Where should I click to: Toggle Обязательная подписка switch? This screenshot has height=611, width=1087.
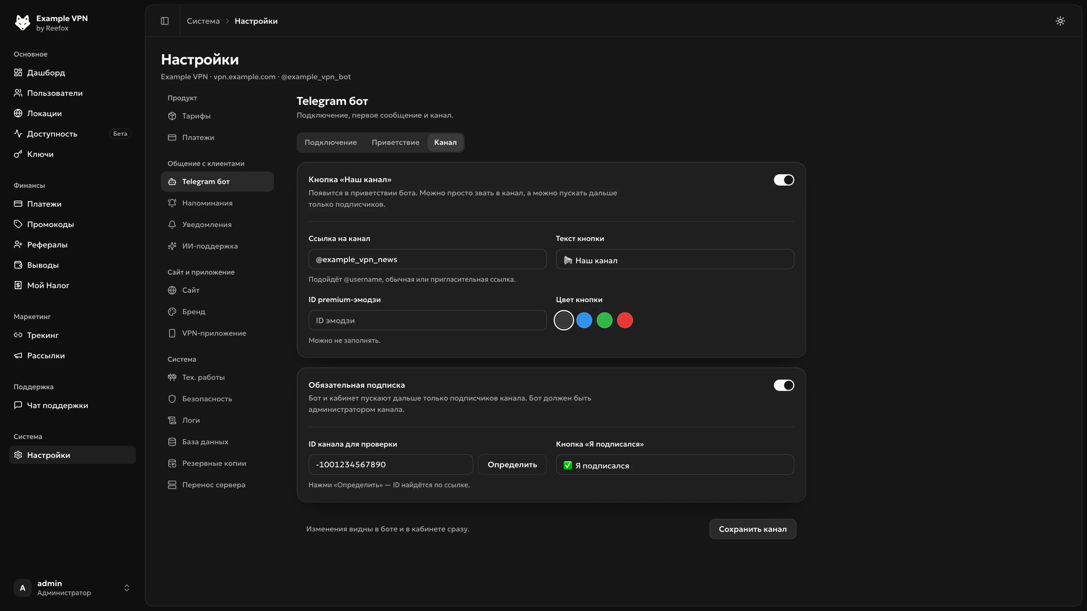point(784,385)
